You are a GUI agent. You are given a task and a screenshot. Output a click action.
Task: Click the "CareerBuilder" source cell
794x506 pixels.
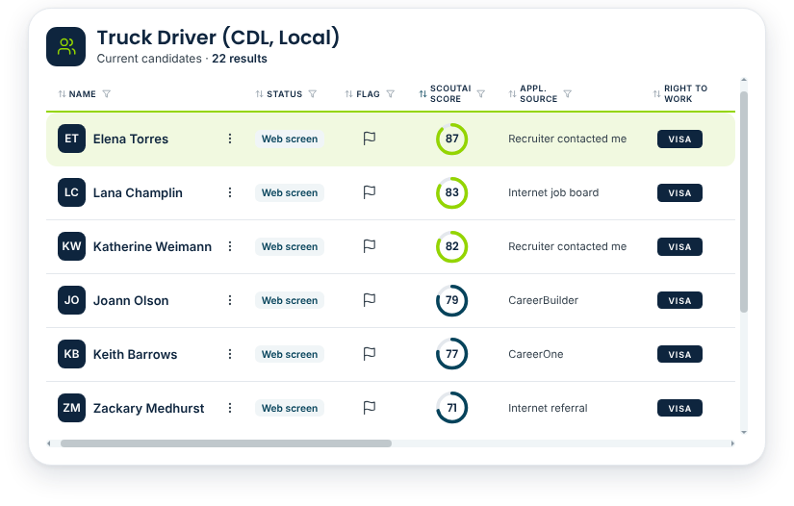click(544, 300)
